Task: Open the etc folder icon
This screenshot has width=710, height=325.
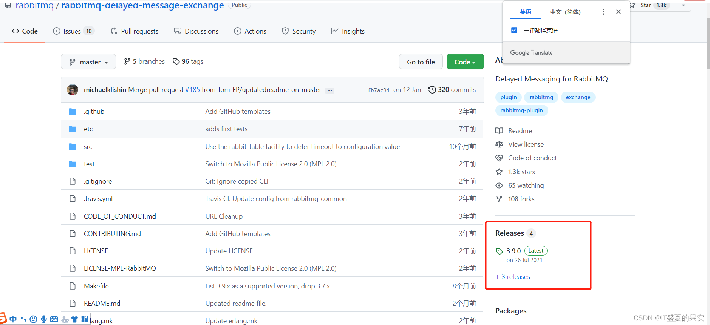Action: click(x=73, y=129)
